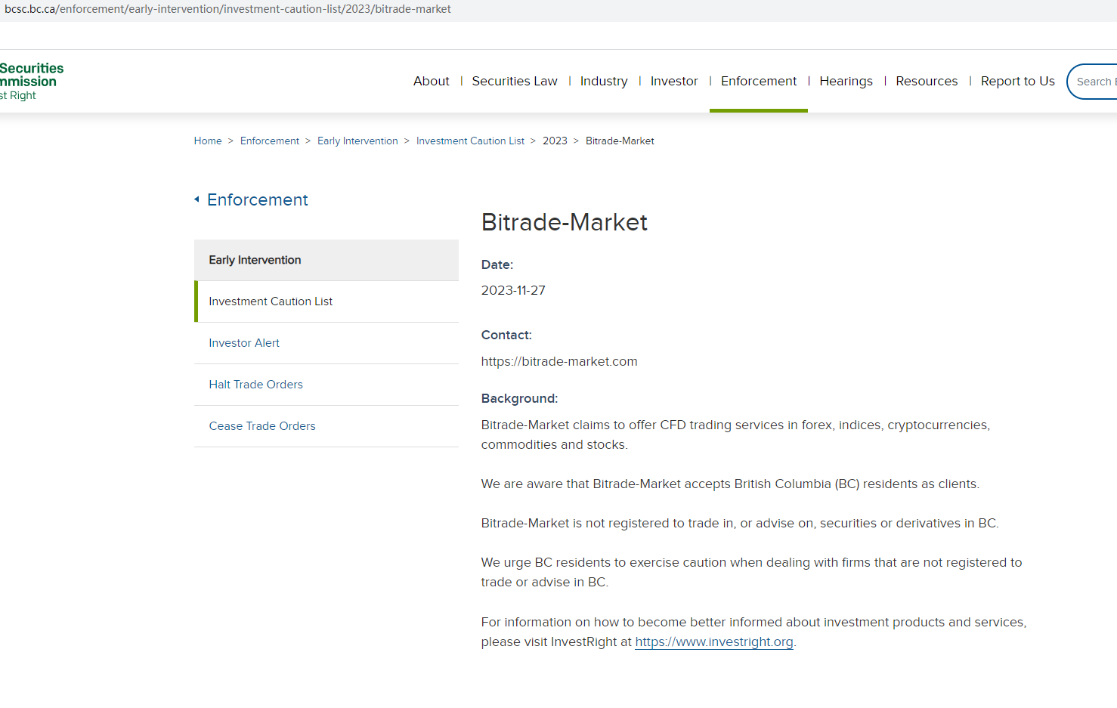
Task: Open the Investor navigation menu
Action: click(x=673, y=81)
